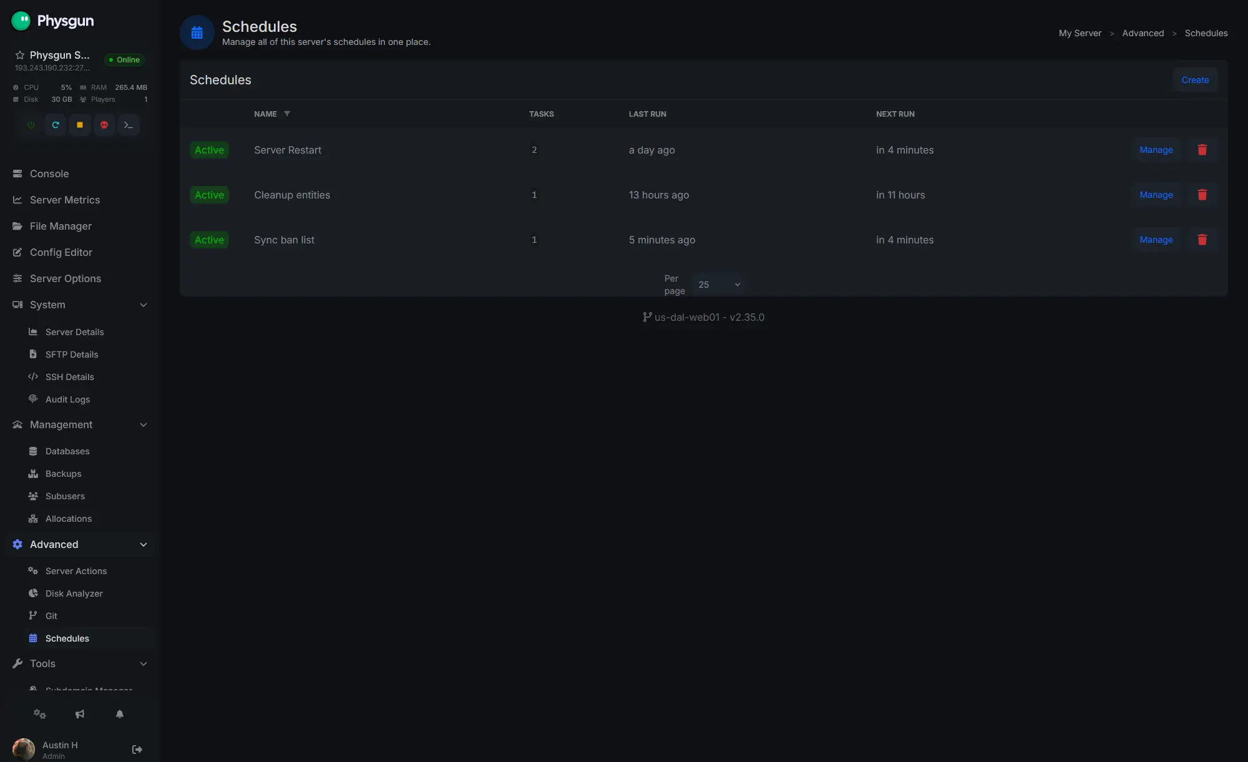Screen dimensions: 1248x762
Task: Click the Create schedule button
Action: click(x=1195, y=80)
